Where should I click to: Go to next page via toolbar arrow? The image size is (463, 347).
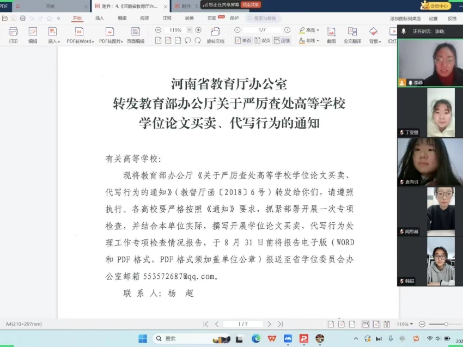pos(287,30)
